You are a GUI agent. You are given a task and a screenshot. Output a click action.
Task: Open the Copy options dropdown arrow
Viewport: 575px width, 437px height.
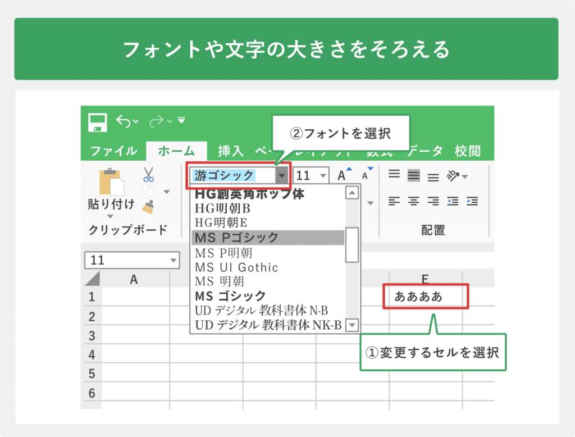[167, 192]
